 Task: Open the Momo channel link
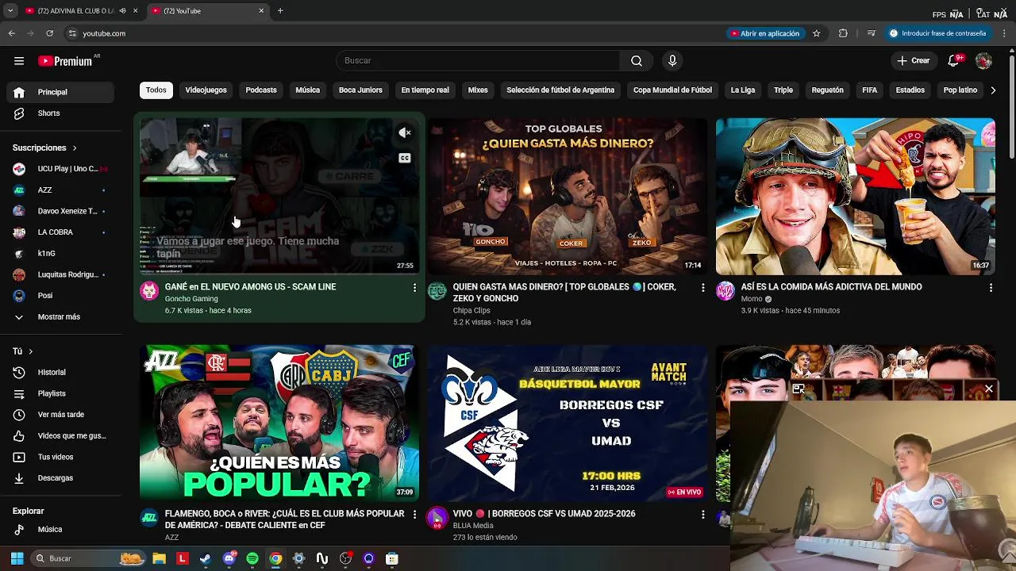(x=752, y=299)
